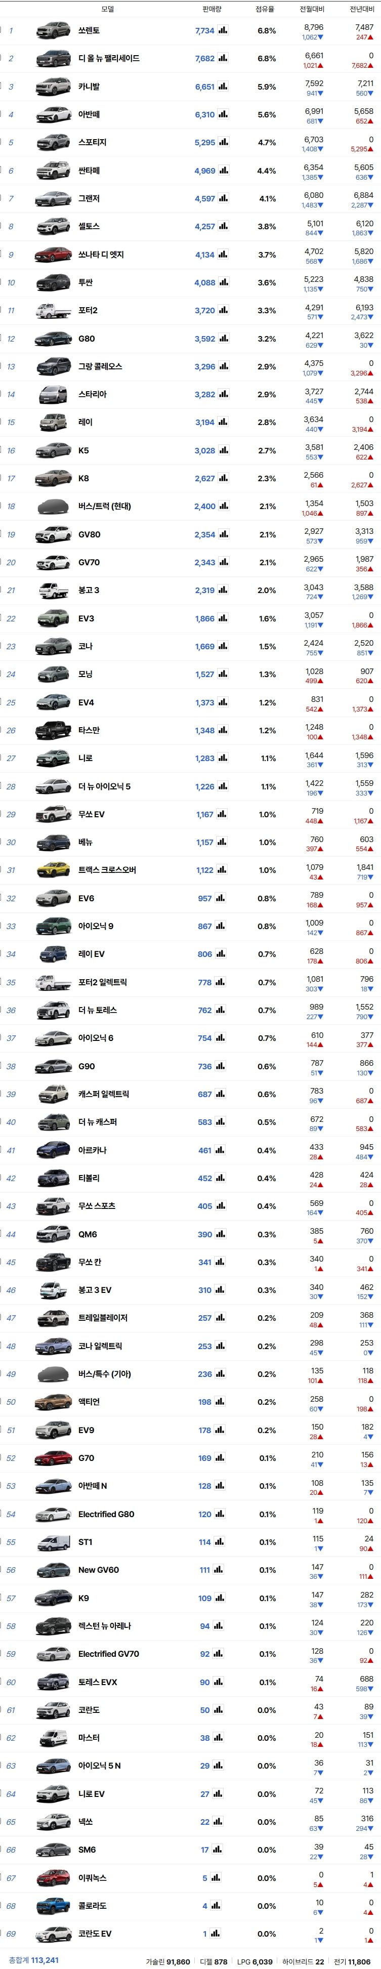Show the sales graph icon for 아반떼
The height and width of the screenshot is (1969, 381).
click(x=223, y=115)
